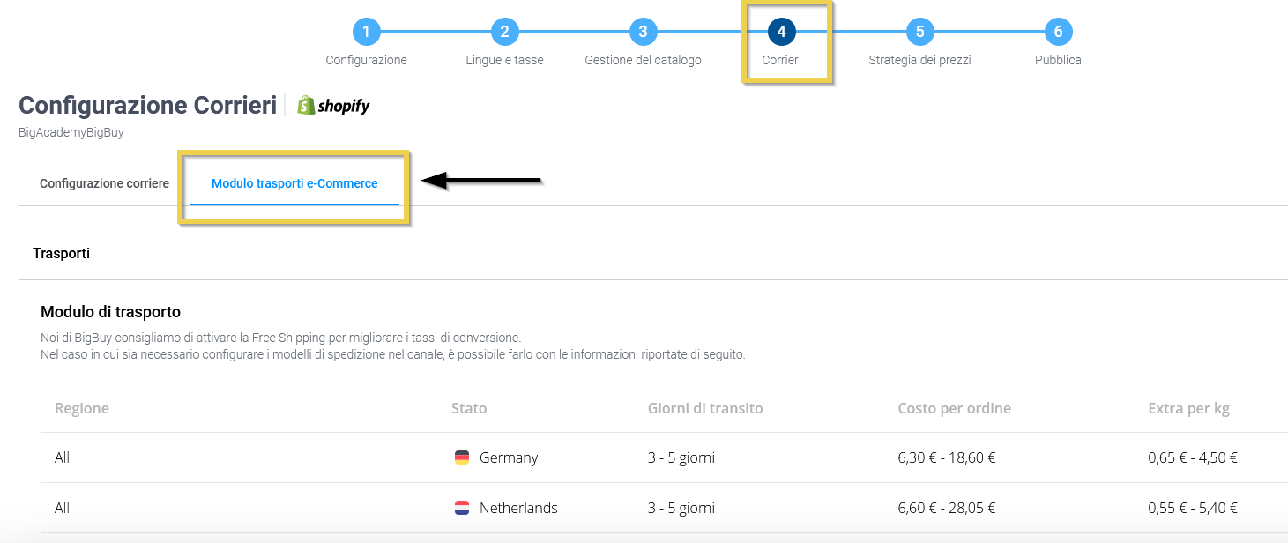Click the Stato column header
This screenshot has height=543, width=1288.
click(x=469, y=408)
